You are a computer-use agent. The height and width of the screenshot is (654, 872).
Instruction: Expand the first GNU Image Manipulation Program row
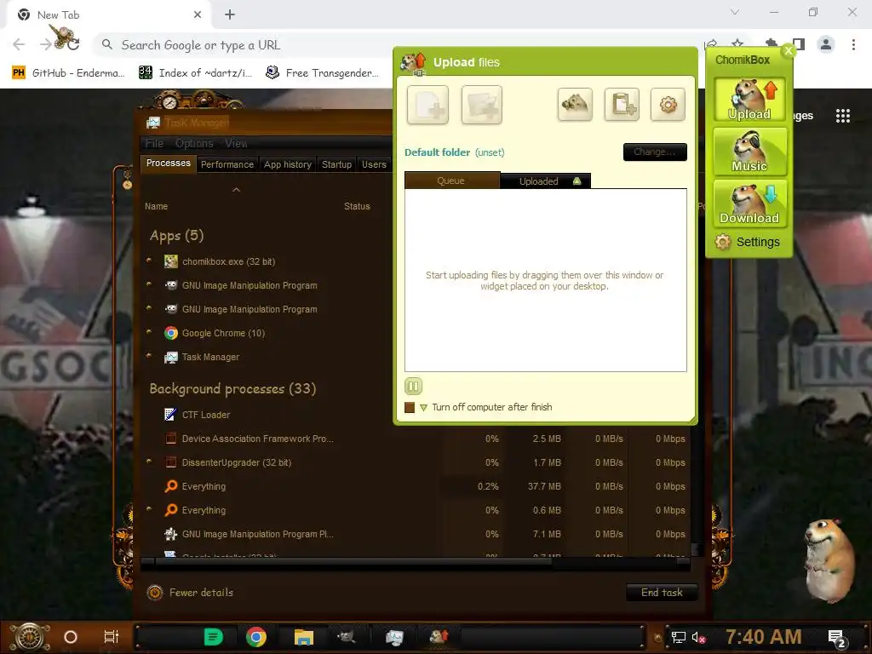149,284
